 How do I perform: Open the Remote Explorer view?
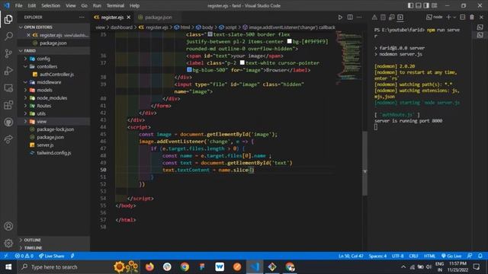(8, 88)
